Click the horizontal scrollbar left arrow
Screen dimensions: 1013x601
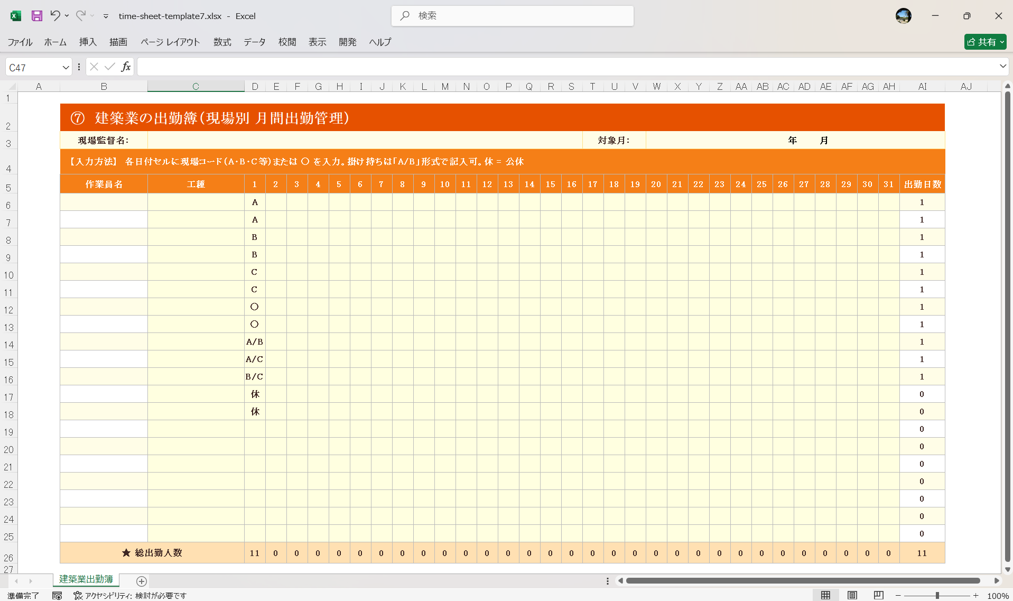(x=620, y=581)
